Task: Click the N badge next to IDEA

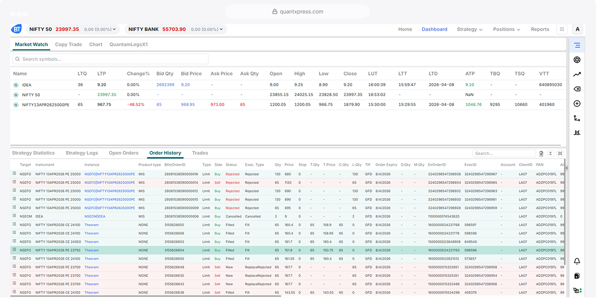Action: (x=16, y=85)
